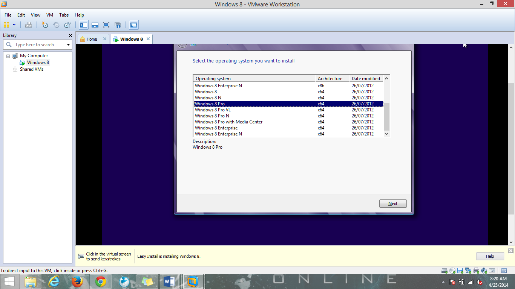Open the Tabs menu
Viewport: 515px width, 289px height.
[x=64, y=15]
